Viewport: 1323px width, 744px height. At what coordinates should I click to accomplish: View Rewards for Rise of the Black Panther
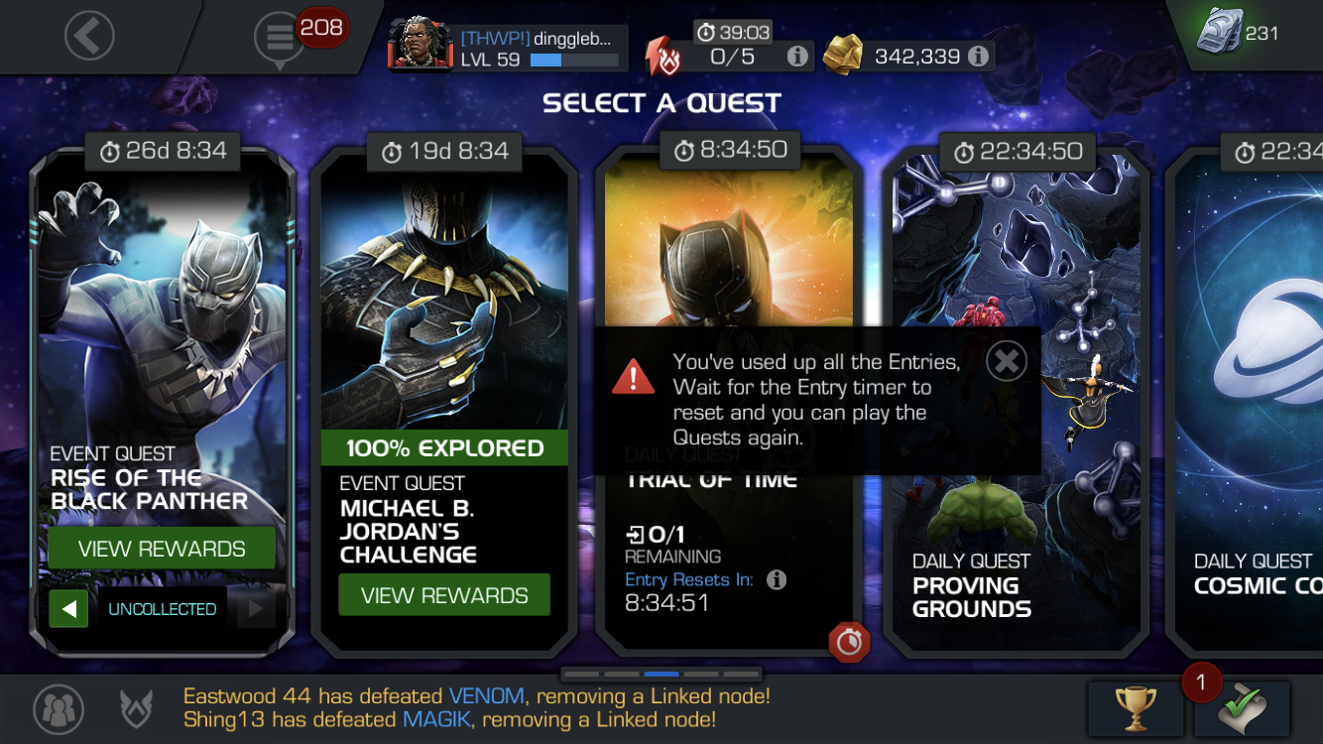pyautogui.click(x=162, y=549)
